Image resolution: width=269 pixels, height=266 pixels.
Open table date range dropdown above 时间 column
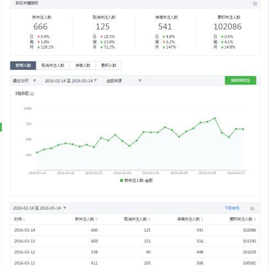(x=40, y=208)
